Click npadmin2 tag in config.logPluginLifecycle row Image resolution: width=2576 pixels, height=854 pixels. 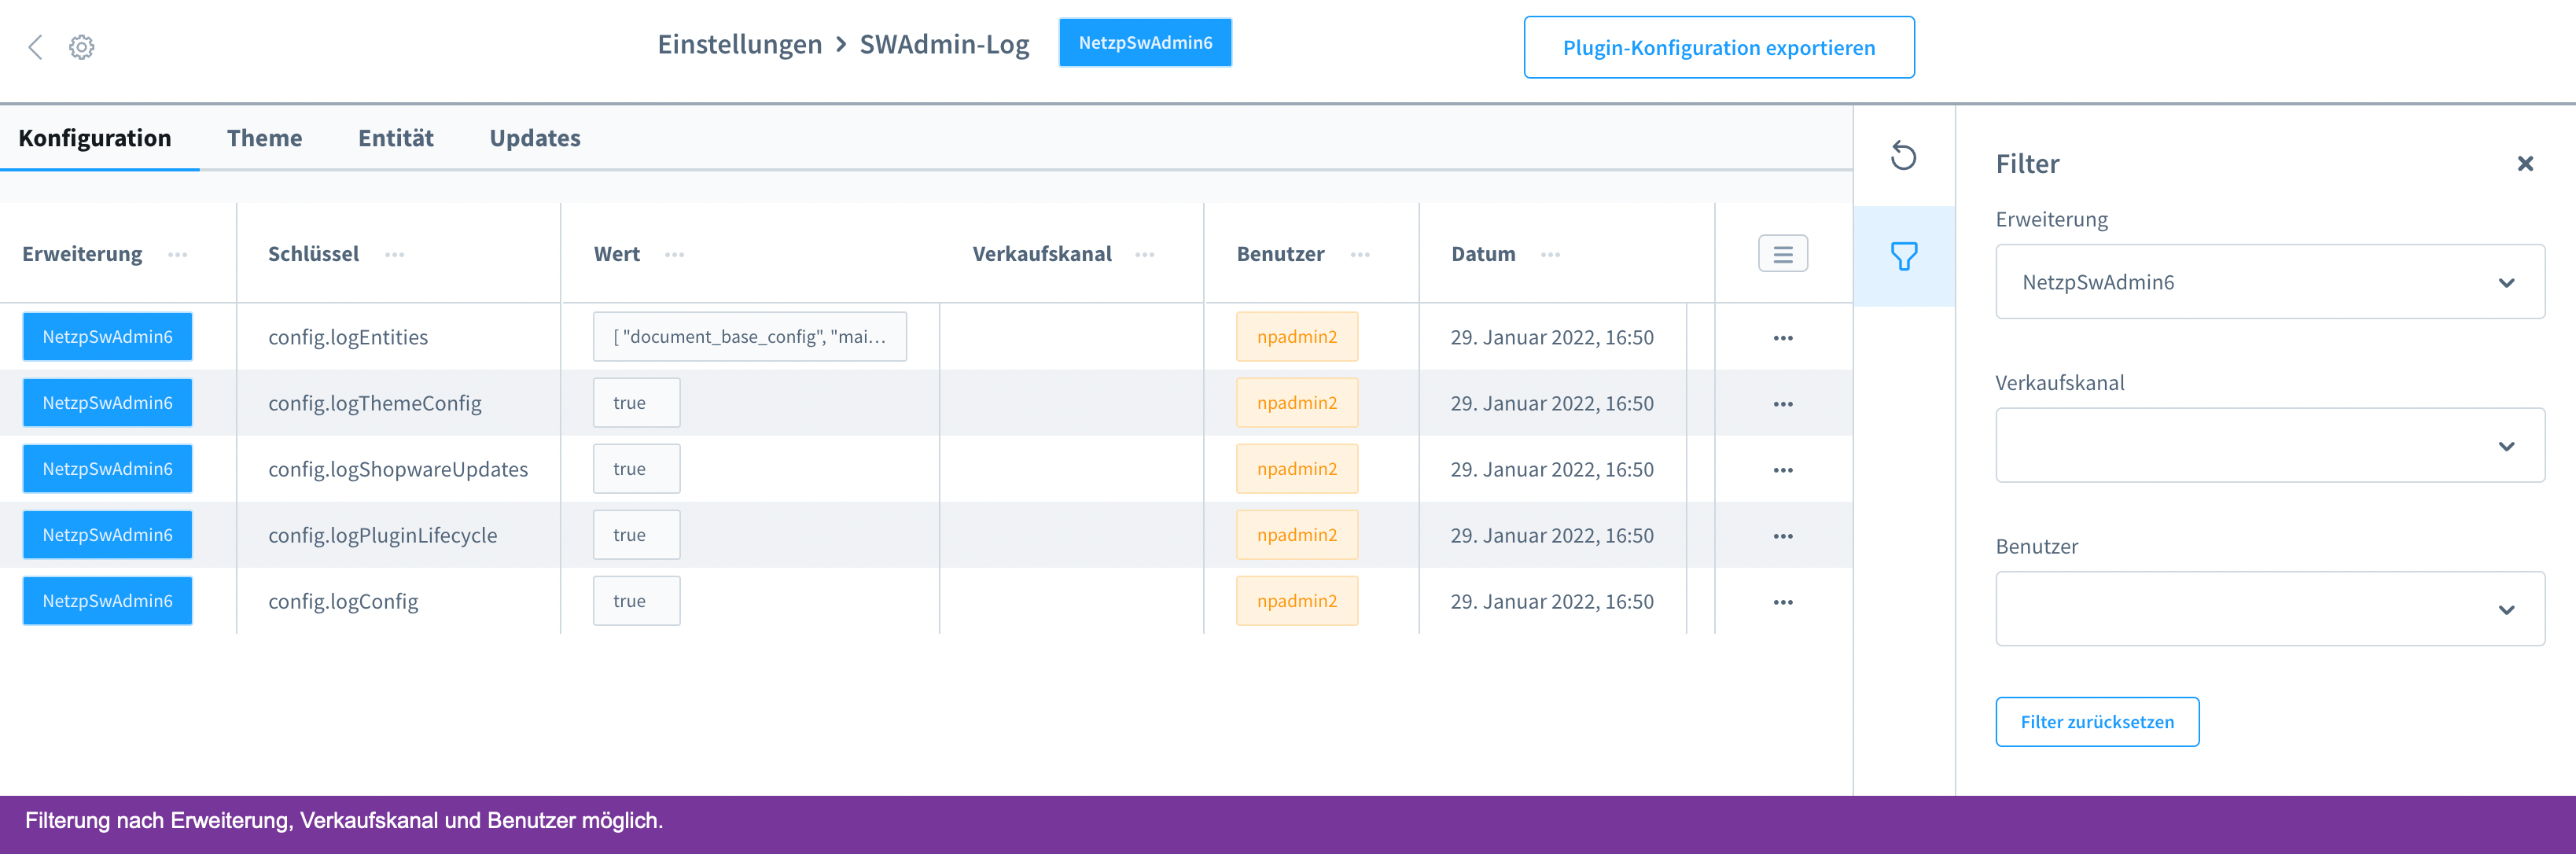[x=1297, y=535]
